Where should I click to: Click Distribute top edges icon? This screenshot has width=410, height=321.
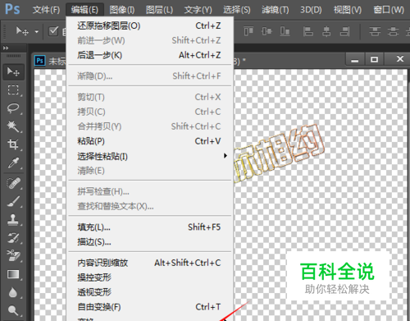(375, 31)
